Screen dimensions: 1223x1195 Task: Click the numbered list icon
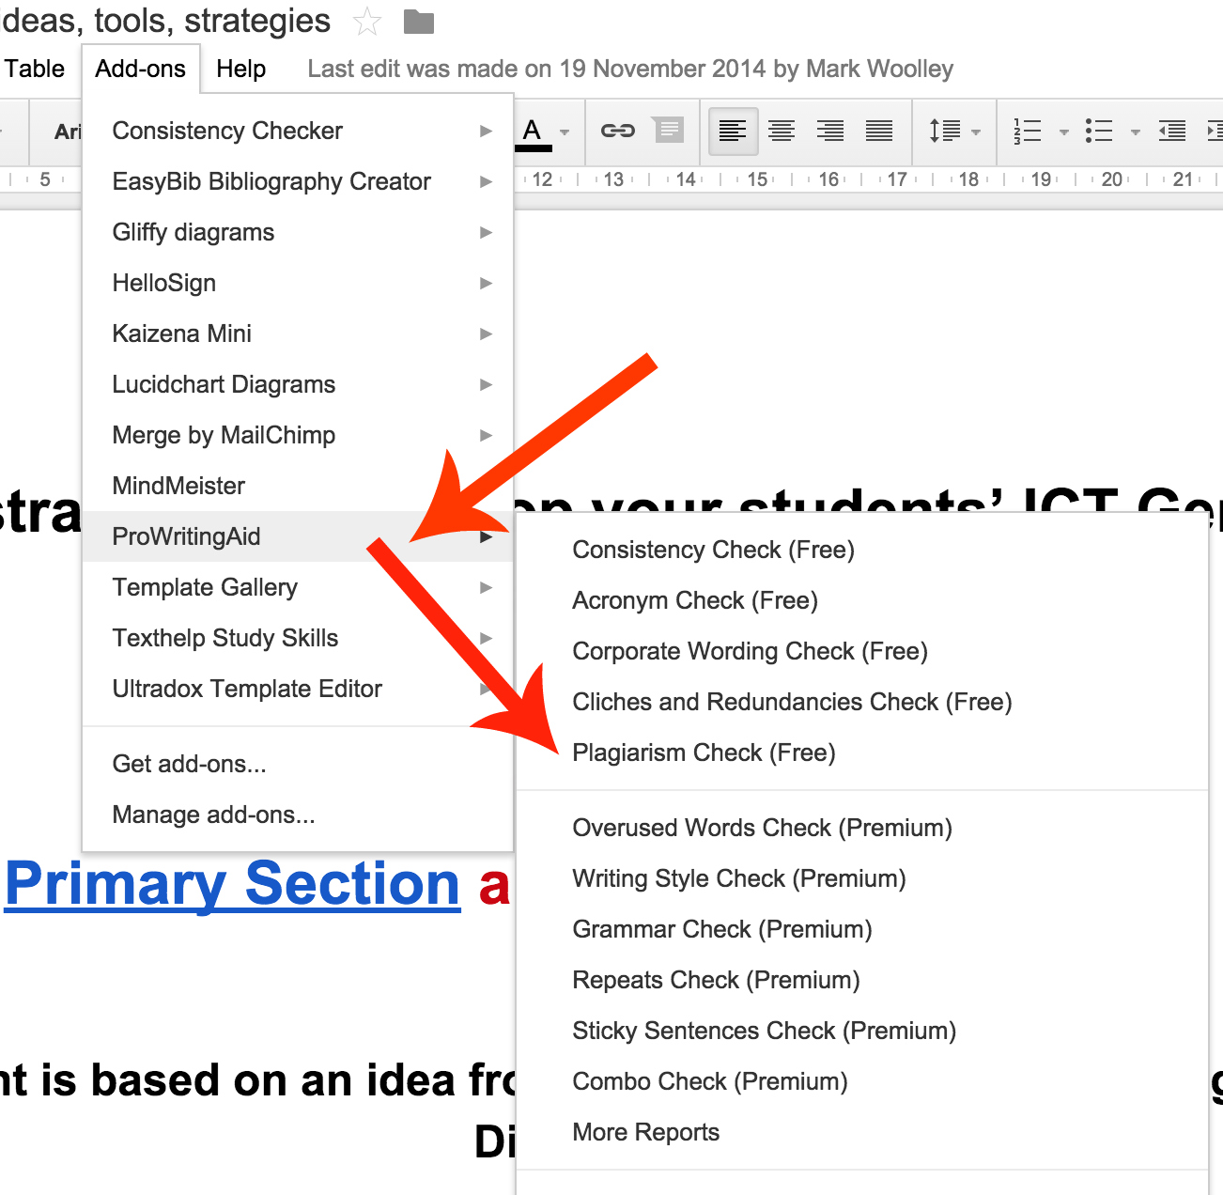coord(1027,131)
